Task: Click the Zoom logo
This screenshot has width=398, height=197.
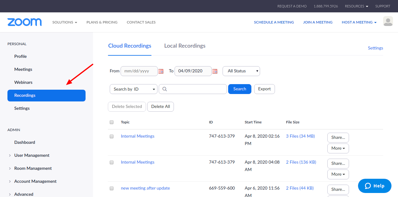Action: (x=24, y=22)
